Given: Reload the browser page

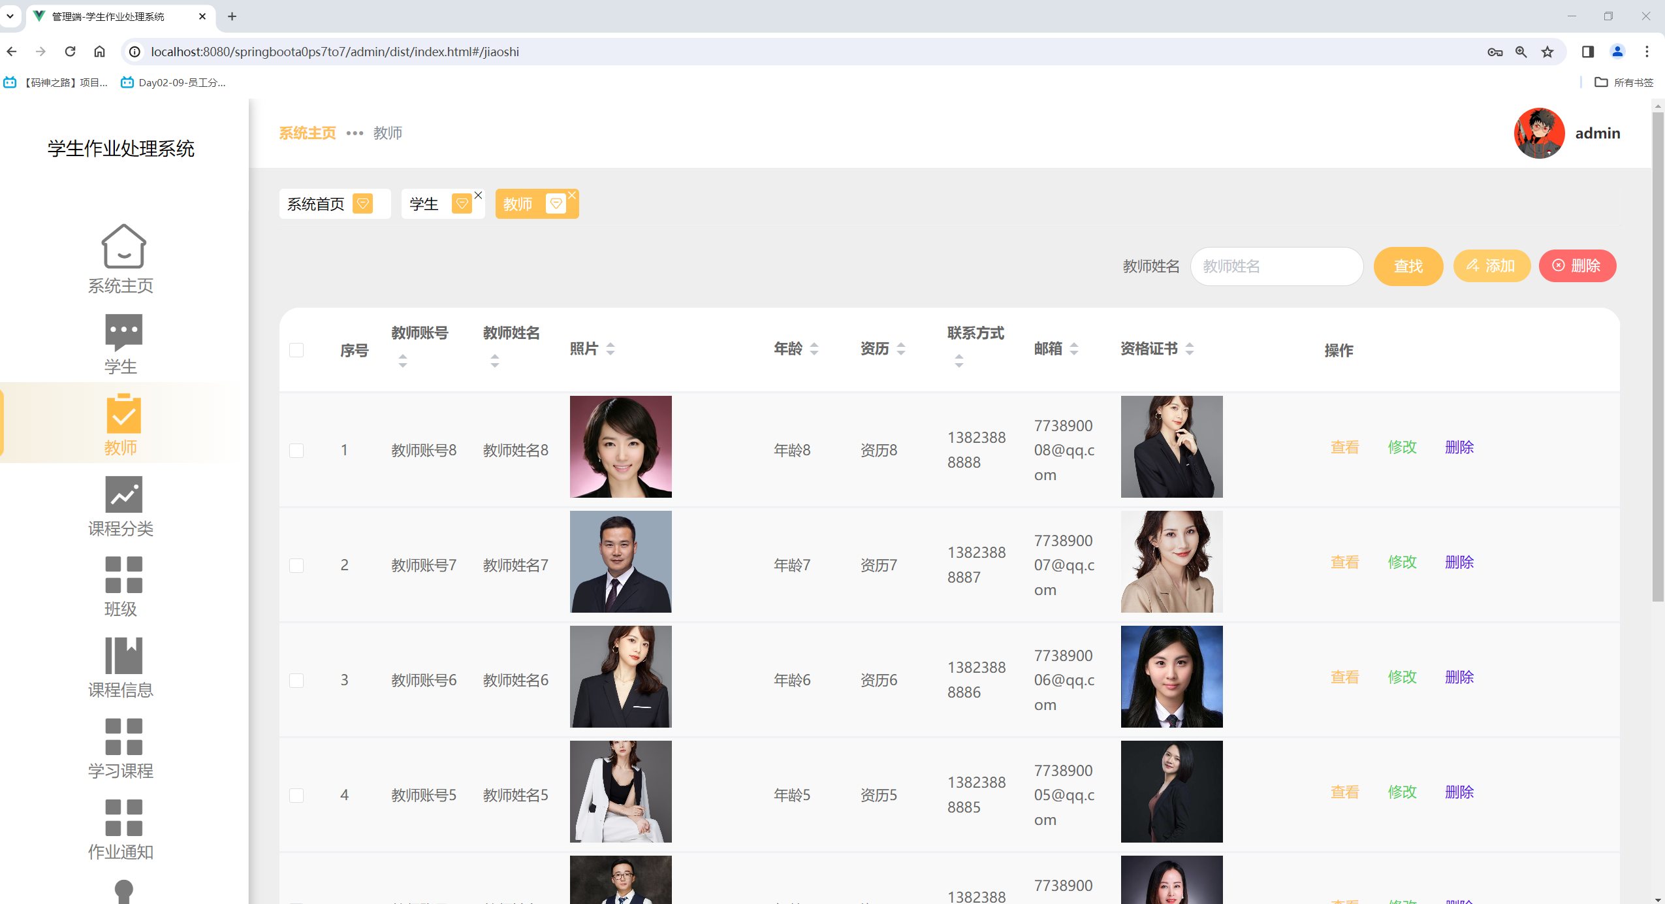Looking at the screenshot, I should tap(70, 52).
